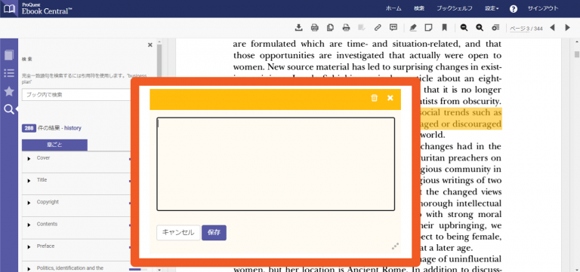Add a note with sticky-note icon

click(x=429, y=27)
